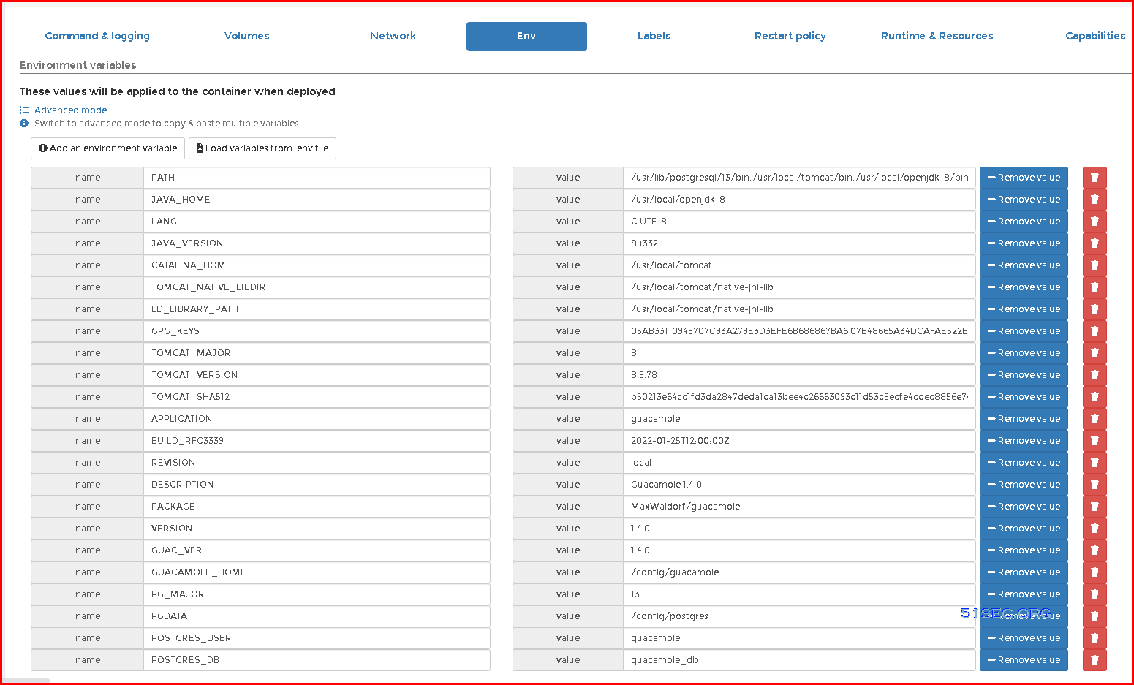Remove value for TOMCAT_VERSION

[1024, 375]
